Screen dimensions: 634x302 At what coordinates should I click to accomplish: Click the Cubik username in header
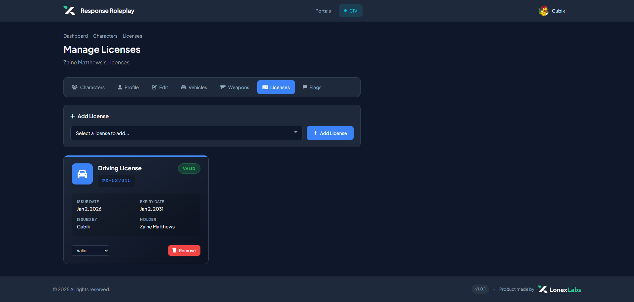558,11
